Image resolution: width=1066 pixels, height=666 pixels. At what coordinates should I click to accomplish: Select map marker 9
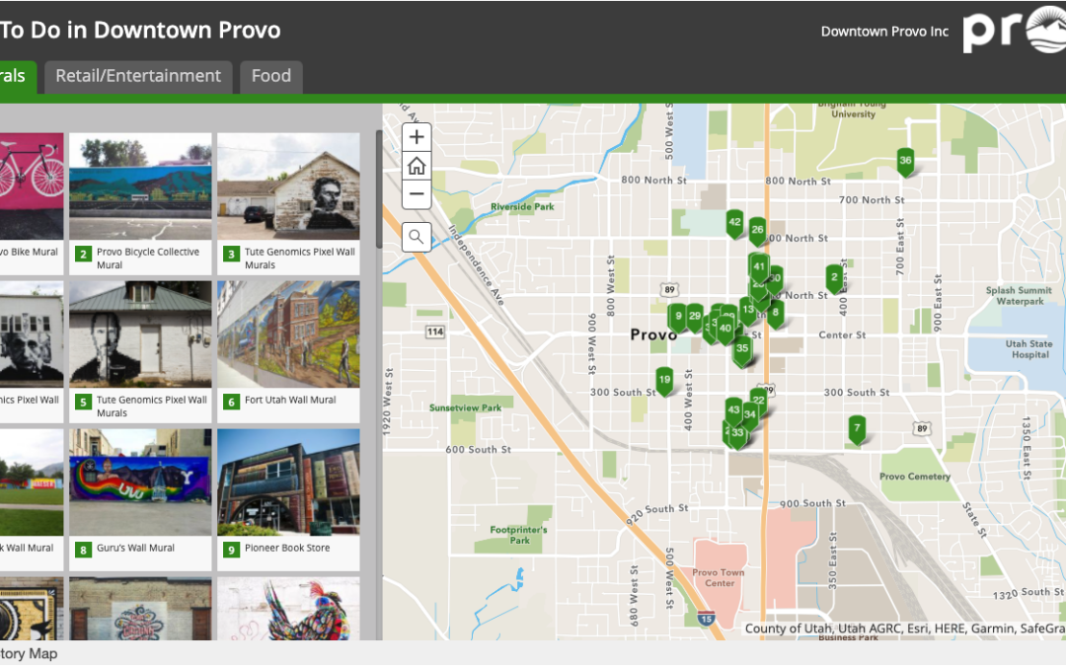point(678,317)
